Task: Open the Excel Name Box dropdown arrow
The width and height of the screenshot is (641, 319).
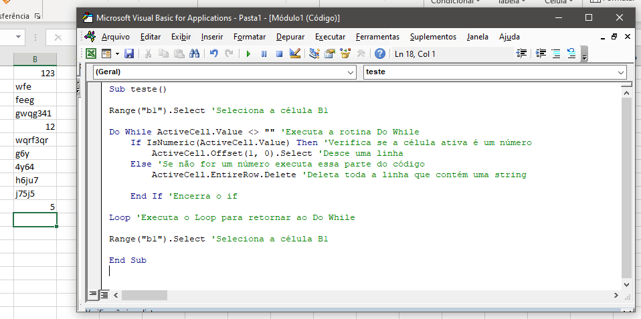Action: click(x=18, y=37)
